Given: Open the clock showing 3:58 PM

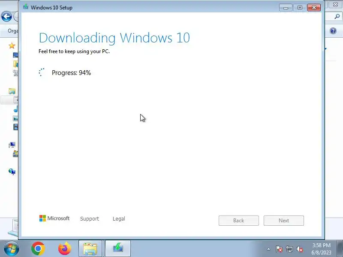Looking at the screenshot, I should (x=321, y=249).
